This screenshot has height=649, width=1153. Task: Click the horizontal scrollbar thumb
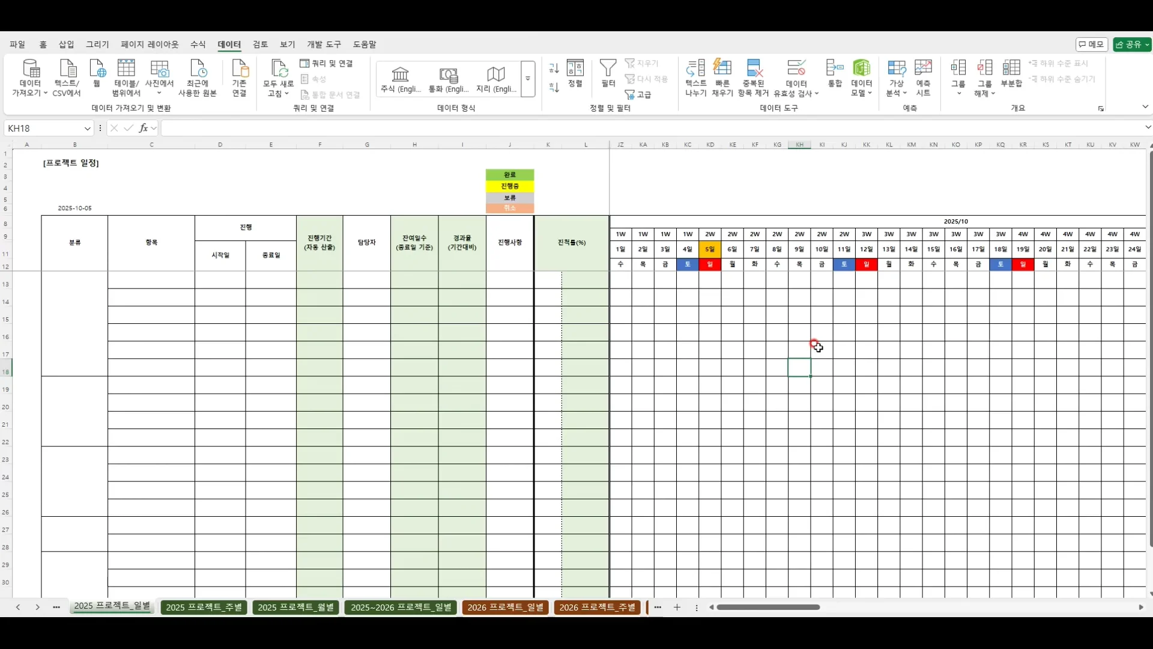tap(768, 608)
